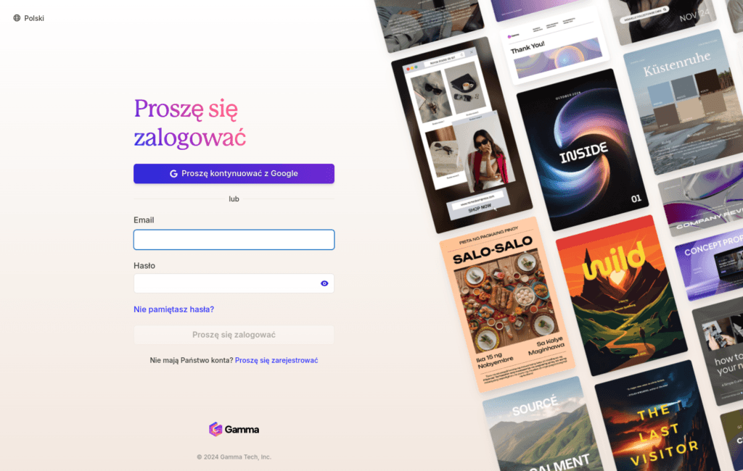
Task: Select the SALO-SALO food poster thumbnail
Action: click(507, 305)
